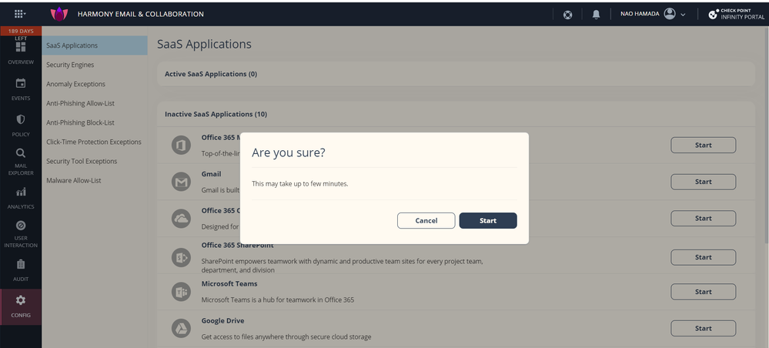
Task: Click the Harmony lotus logo
Action: (x=59, y=14)
